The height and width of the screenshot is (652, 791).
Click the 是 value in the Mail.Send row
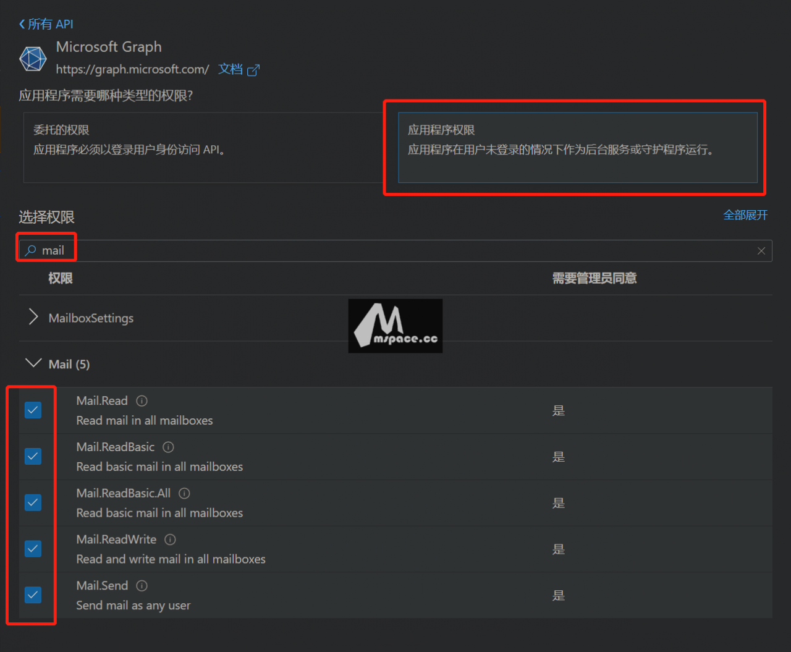pos(559,595)
